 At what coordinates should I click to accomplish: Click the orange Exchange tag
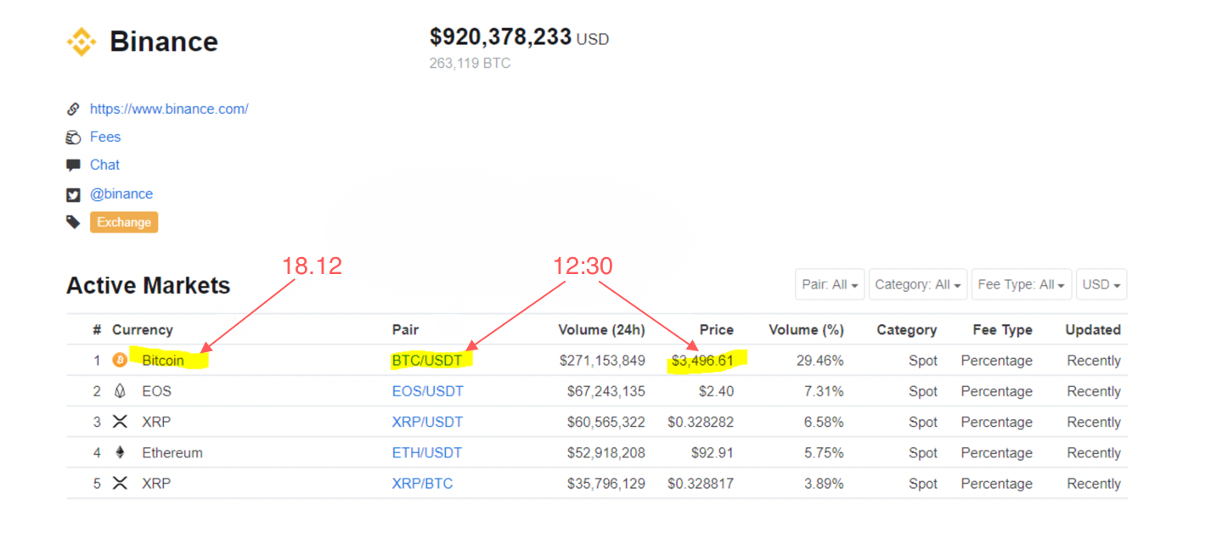[124, 222]
